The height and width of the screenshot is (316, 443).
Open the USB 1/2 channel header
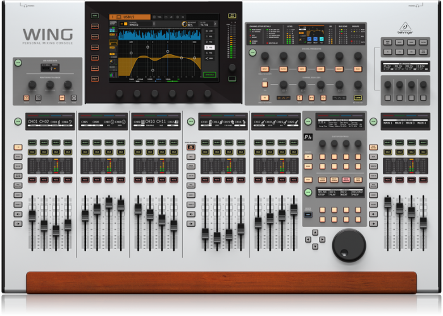[x=130, y=17]
